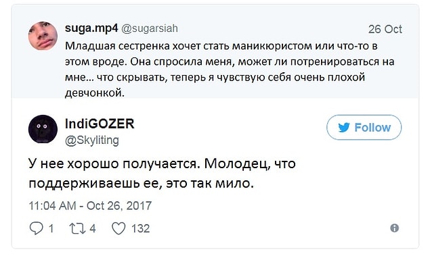Open suga.mp4 profile avatar
Image resolution: width=430 pixels, height=256 pixels.
[43, 36]
